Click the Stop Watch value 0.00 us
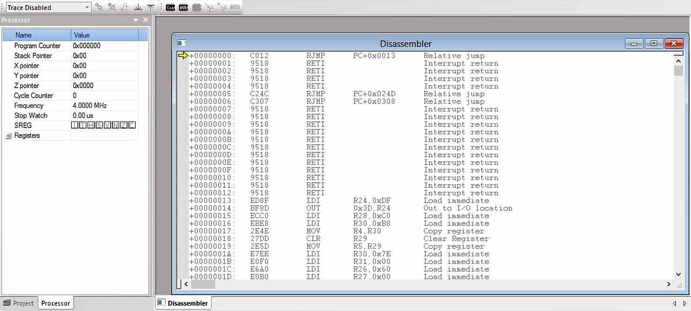691x311 pixels. [83, 115]
